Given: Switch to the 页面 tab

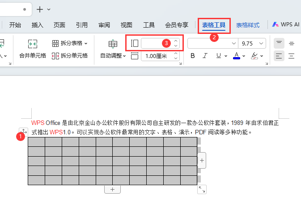Looking at the screenshot, I should [59, 25].
